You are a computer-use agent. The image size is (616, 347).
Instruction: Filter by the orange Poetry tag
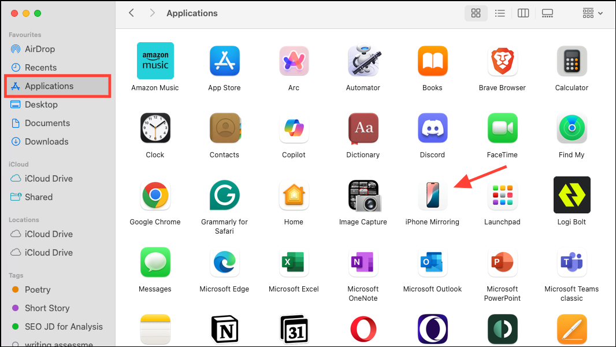[58, 290]
